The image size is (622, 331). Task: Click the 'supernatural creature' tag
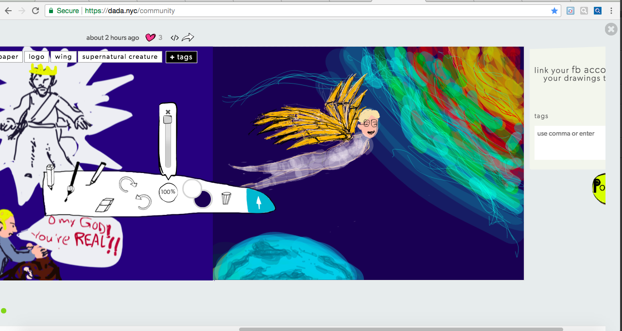coord(120,57)
